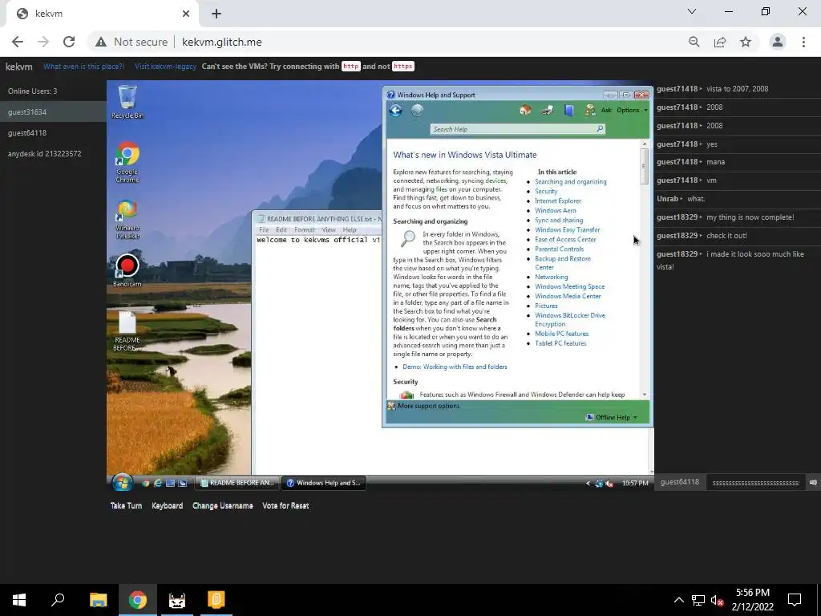
Task: Open Edit menu in README Notepad
Action: click(281, 230)
